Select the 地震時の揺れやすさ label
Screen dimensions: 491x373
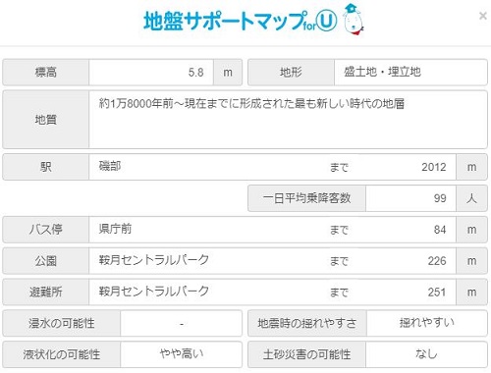(x=307, y=324)
